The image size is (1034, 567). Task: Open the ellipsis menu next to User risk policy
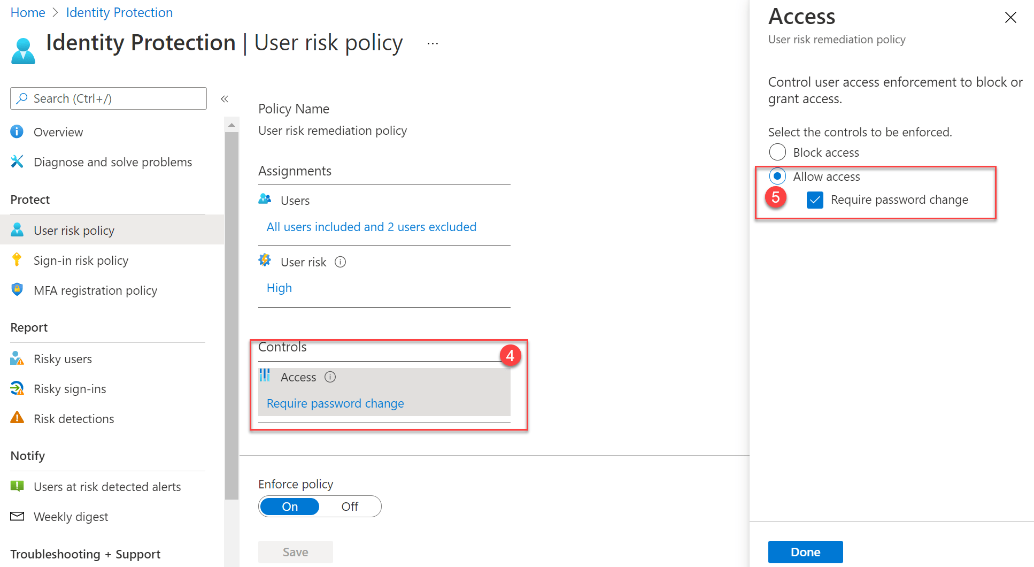click(432, 43)
